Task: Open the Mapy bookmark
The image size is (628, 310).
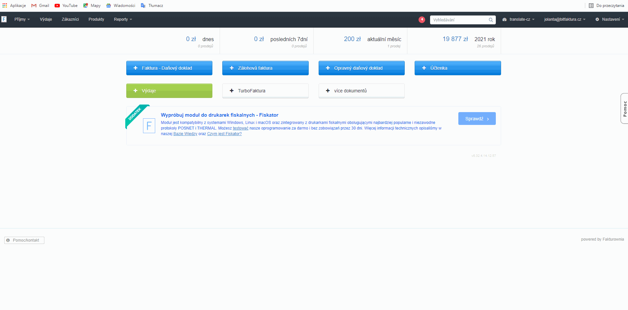Action: coord(92,6)
